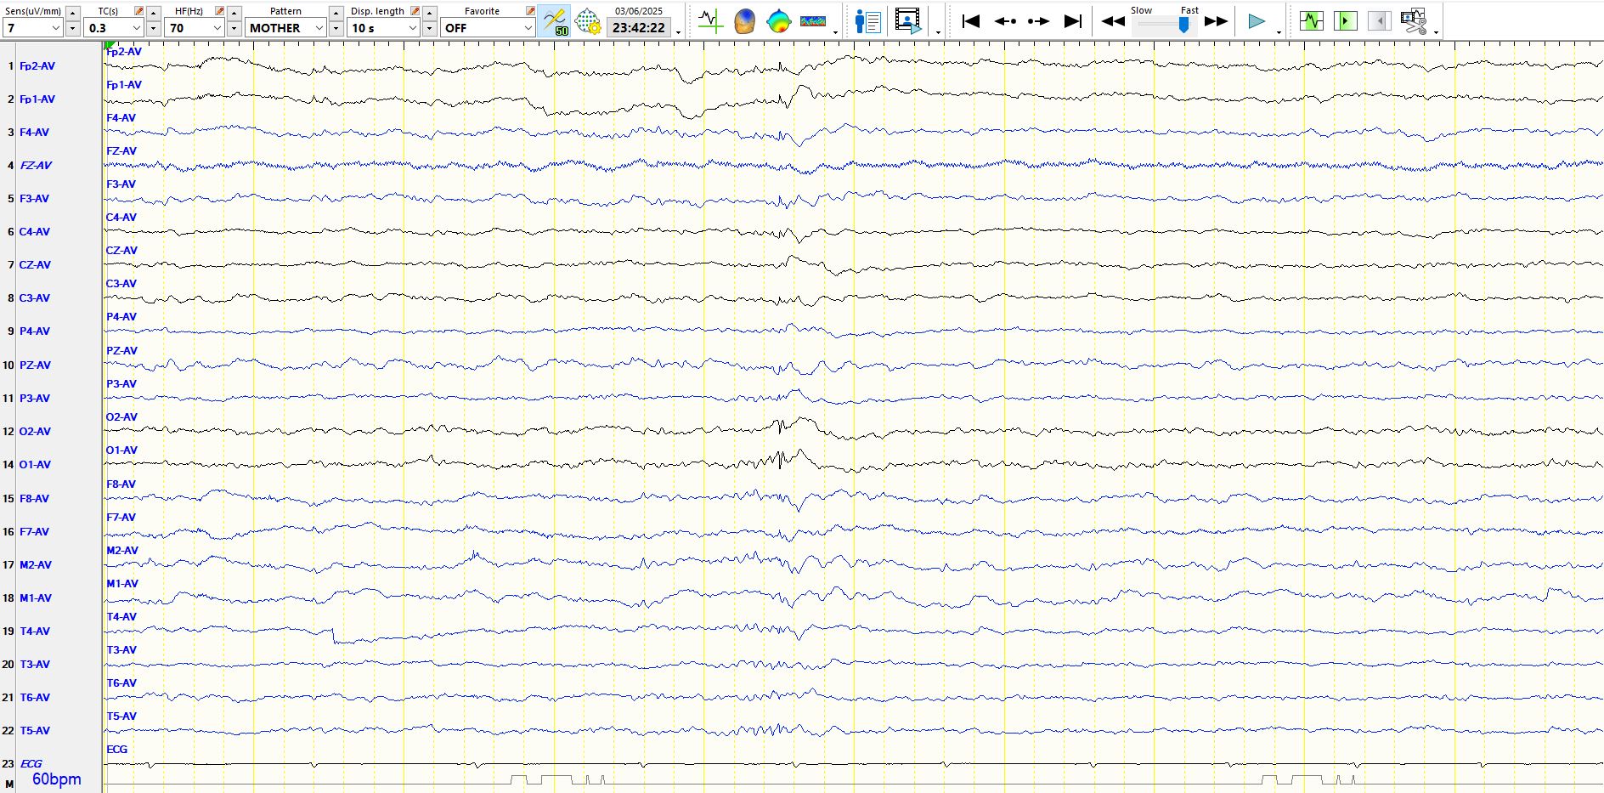Jump to the start of the recording

click(x=970, y=21)
